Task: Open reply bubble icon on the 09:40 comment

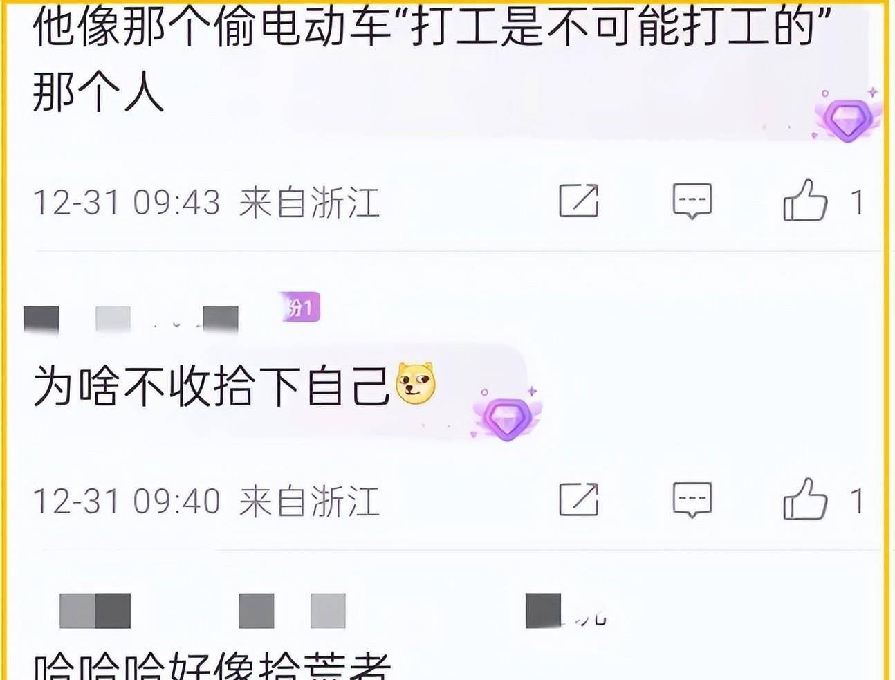Action: [692, 500]
